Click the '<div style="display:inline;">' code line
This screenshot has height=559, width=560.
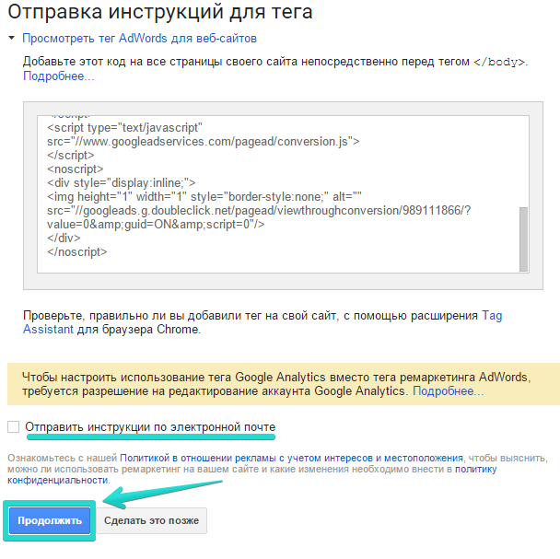pos(121,183)
